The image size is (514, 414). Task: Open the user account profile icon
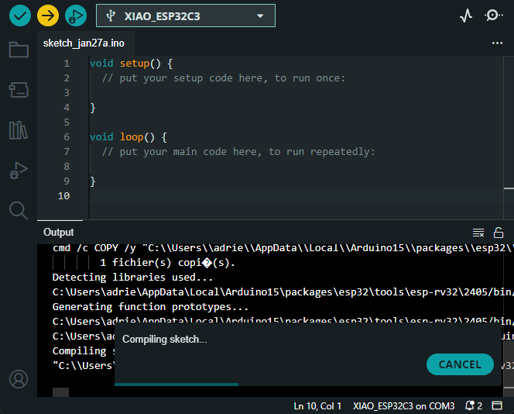tap(19, 379)
